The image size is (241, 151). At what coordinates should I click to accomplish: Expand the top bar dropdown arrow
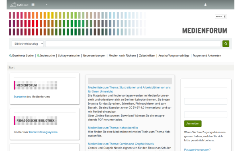pos(47,4)
